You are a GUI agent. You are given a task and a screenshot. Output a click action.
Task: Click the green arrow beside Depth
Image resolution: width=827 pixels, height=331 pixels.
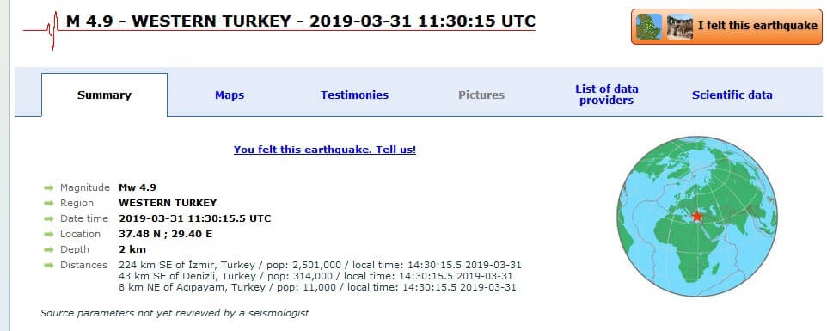tap(49, 249)
